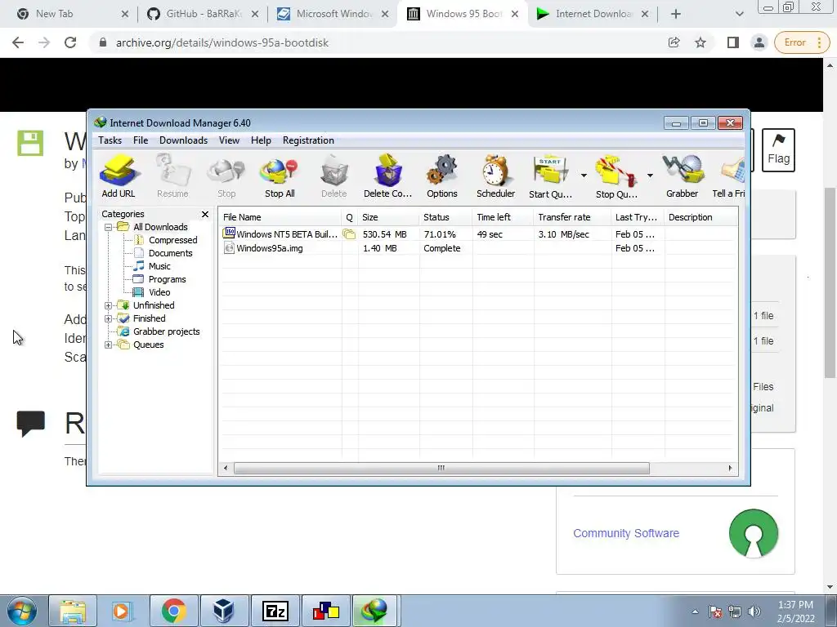Open the Community Software link

tap(626, 533)
